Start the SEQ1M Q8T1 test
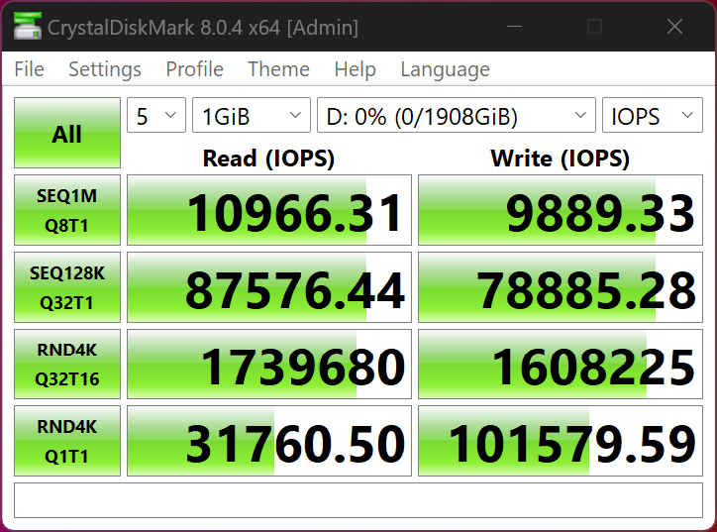Image resolution: width=717 pixels, height=532 pixels. (67, 210)
